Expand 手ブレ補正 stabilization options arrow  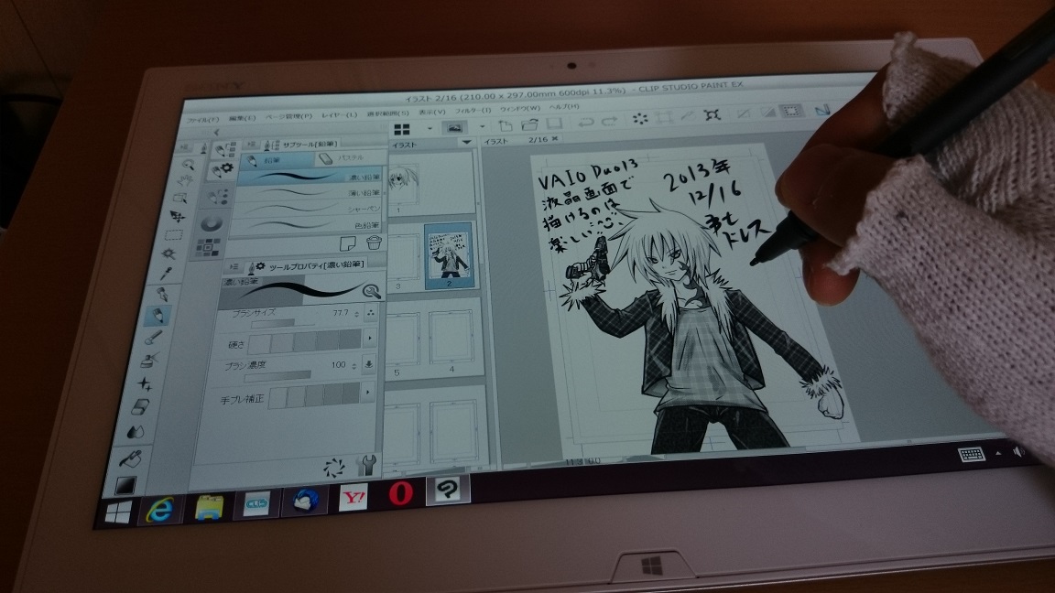(367, 391)
